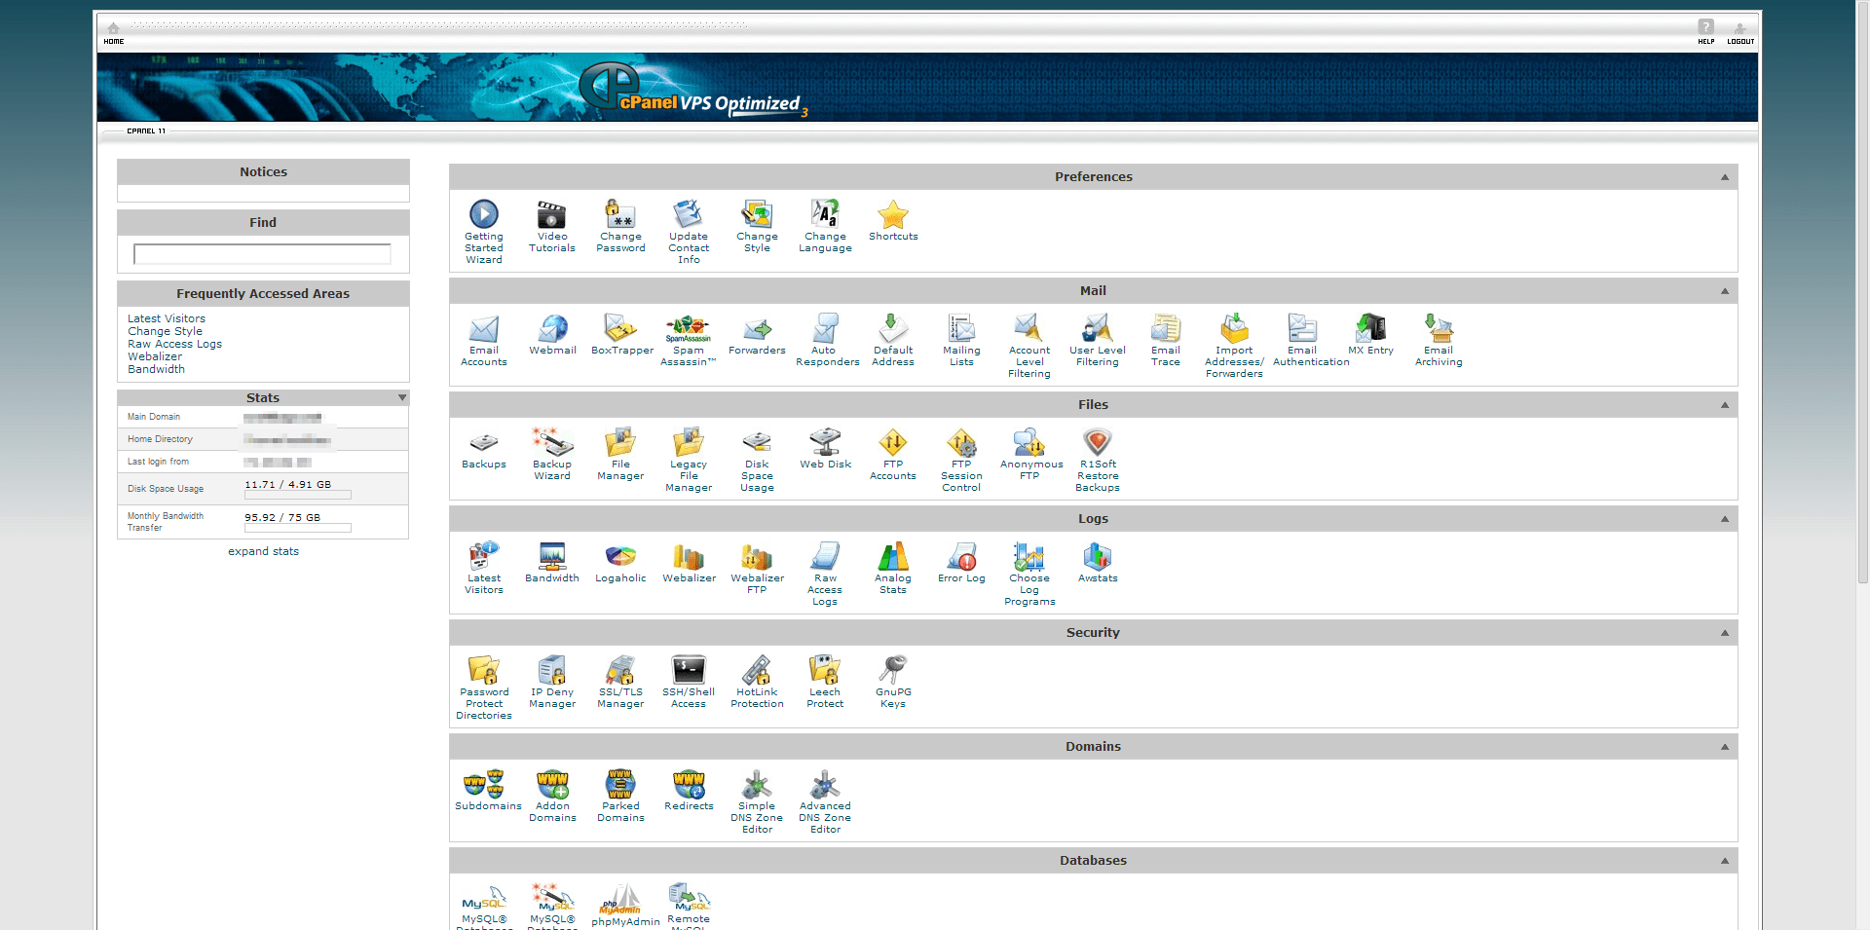
Task: Open the BoxTrapper icon
Action: pos(620,328)
